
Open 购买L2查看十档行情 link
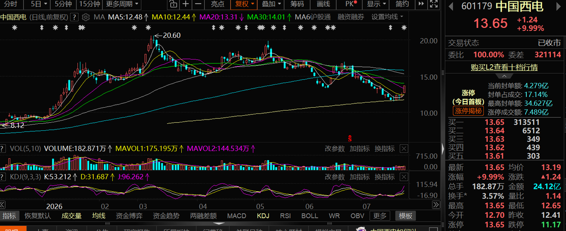504,67
